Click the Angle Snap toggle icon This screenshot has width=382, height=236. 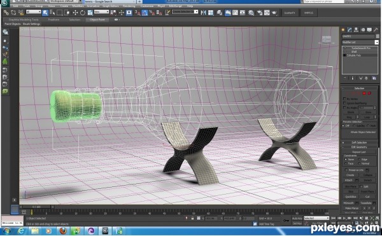click(x=145, y=13)
